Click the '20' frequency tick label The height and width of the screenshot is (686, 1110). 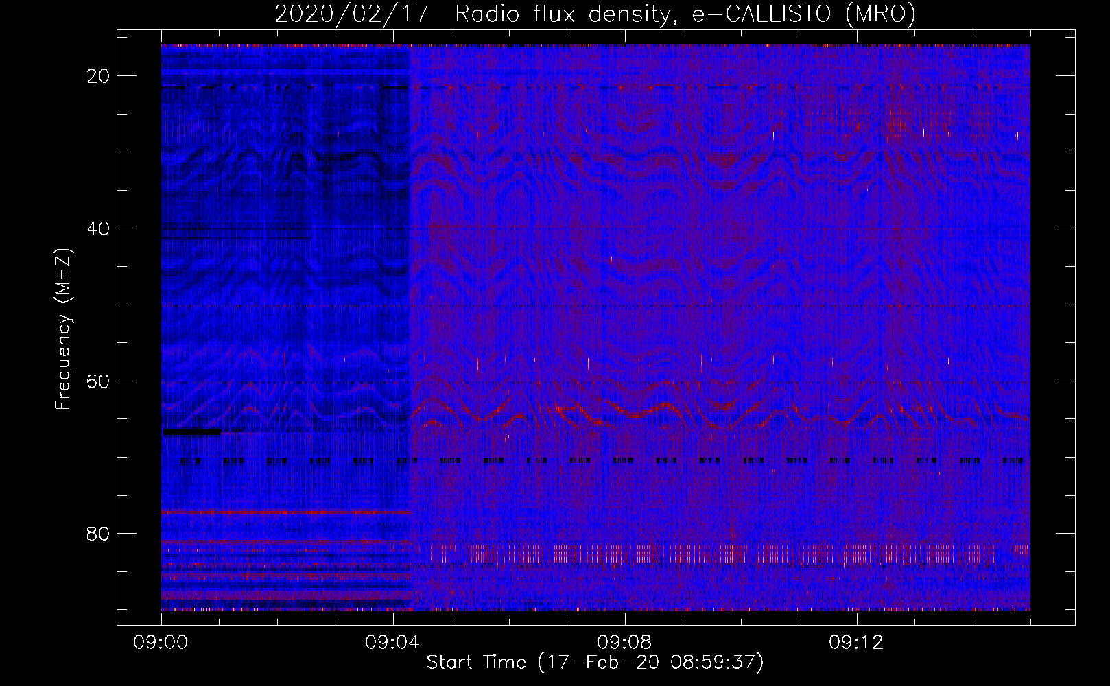(99, 76)
